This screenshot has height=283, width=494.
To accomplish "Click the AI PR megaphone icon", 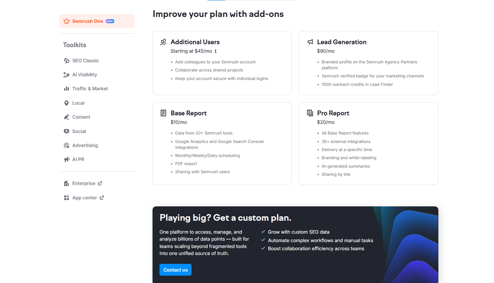I will 66,160.
